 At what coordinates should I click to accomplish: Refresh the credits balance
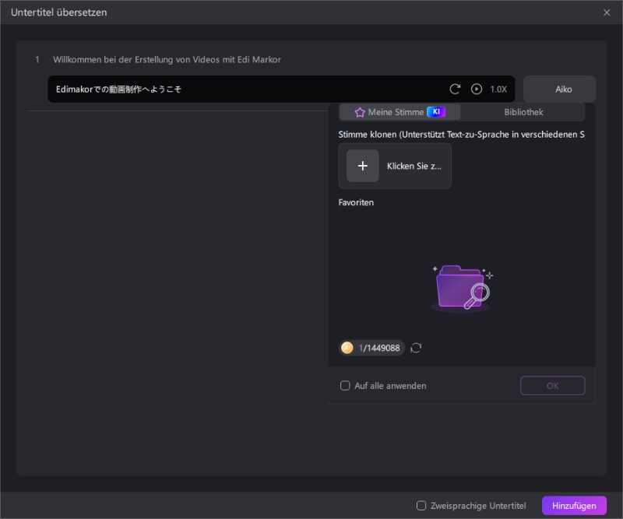tap(416, 348)
